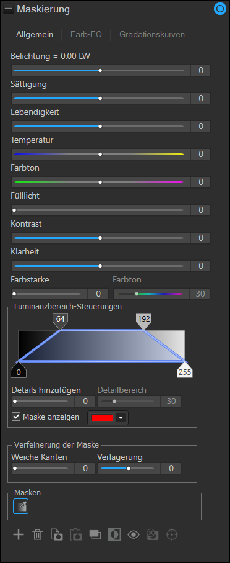Click the crosshair target icon in bottom toolbar
Viewport: 230px width, 563px height.
coord(172,534)
